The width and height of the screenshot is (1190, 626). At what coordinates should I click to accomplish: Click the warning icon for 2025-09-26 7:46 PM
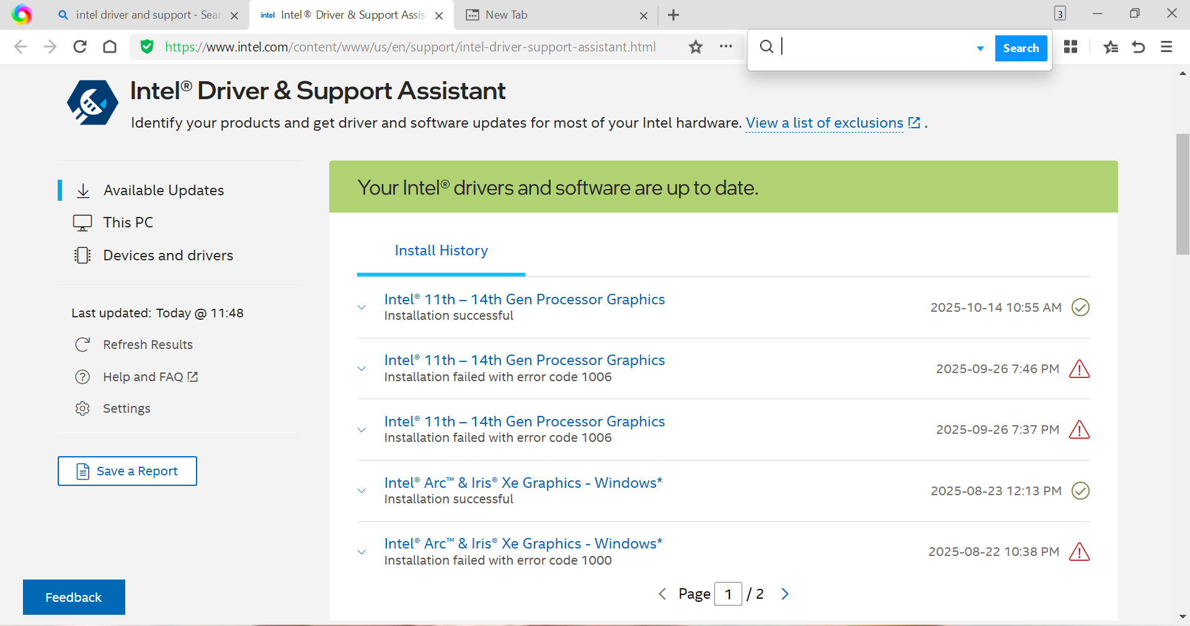[x=1080, y=369]
